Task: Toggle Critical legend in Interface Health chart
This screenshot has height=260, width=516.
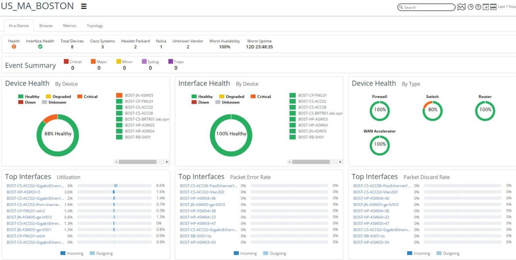Action: [x=260, y=97]
